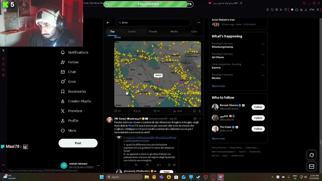
Task: Expand the More menu in the sidebar
Action: 68,130
